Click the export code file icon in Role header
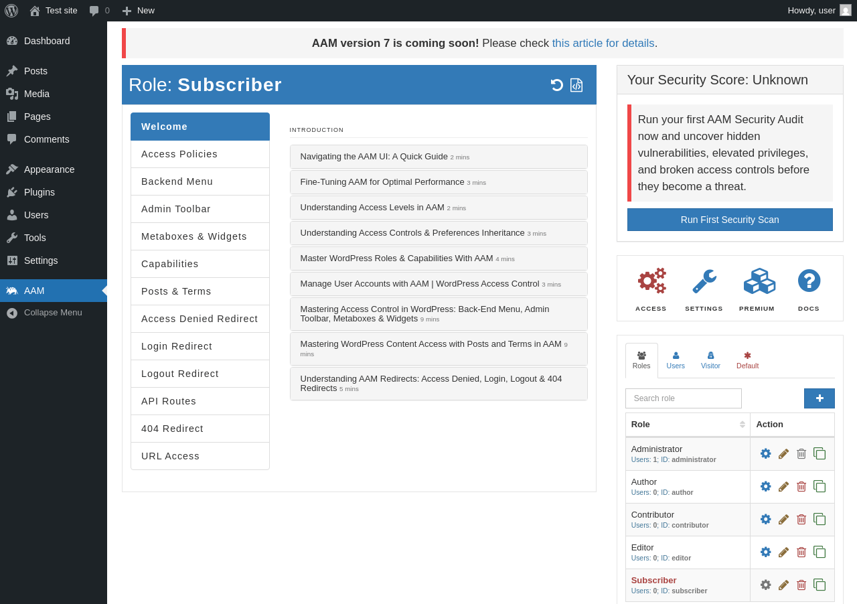 pos(576,85)
